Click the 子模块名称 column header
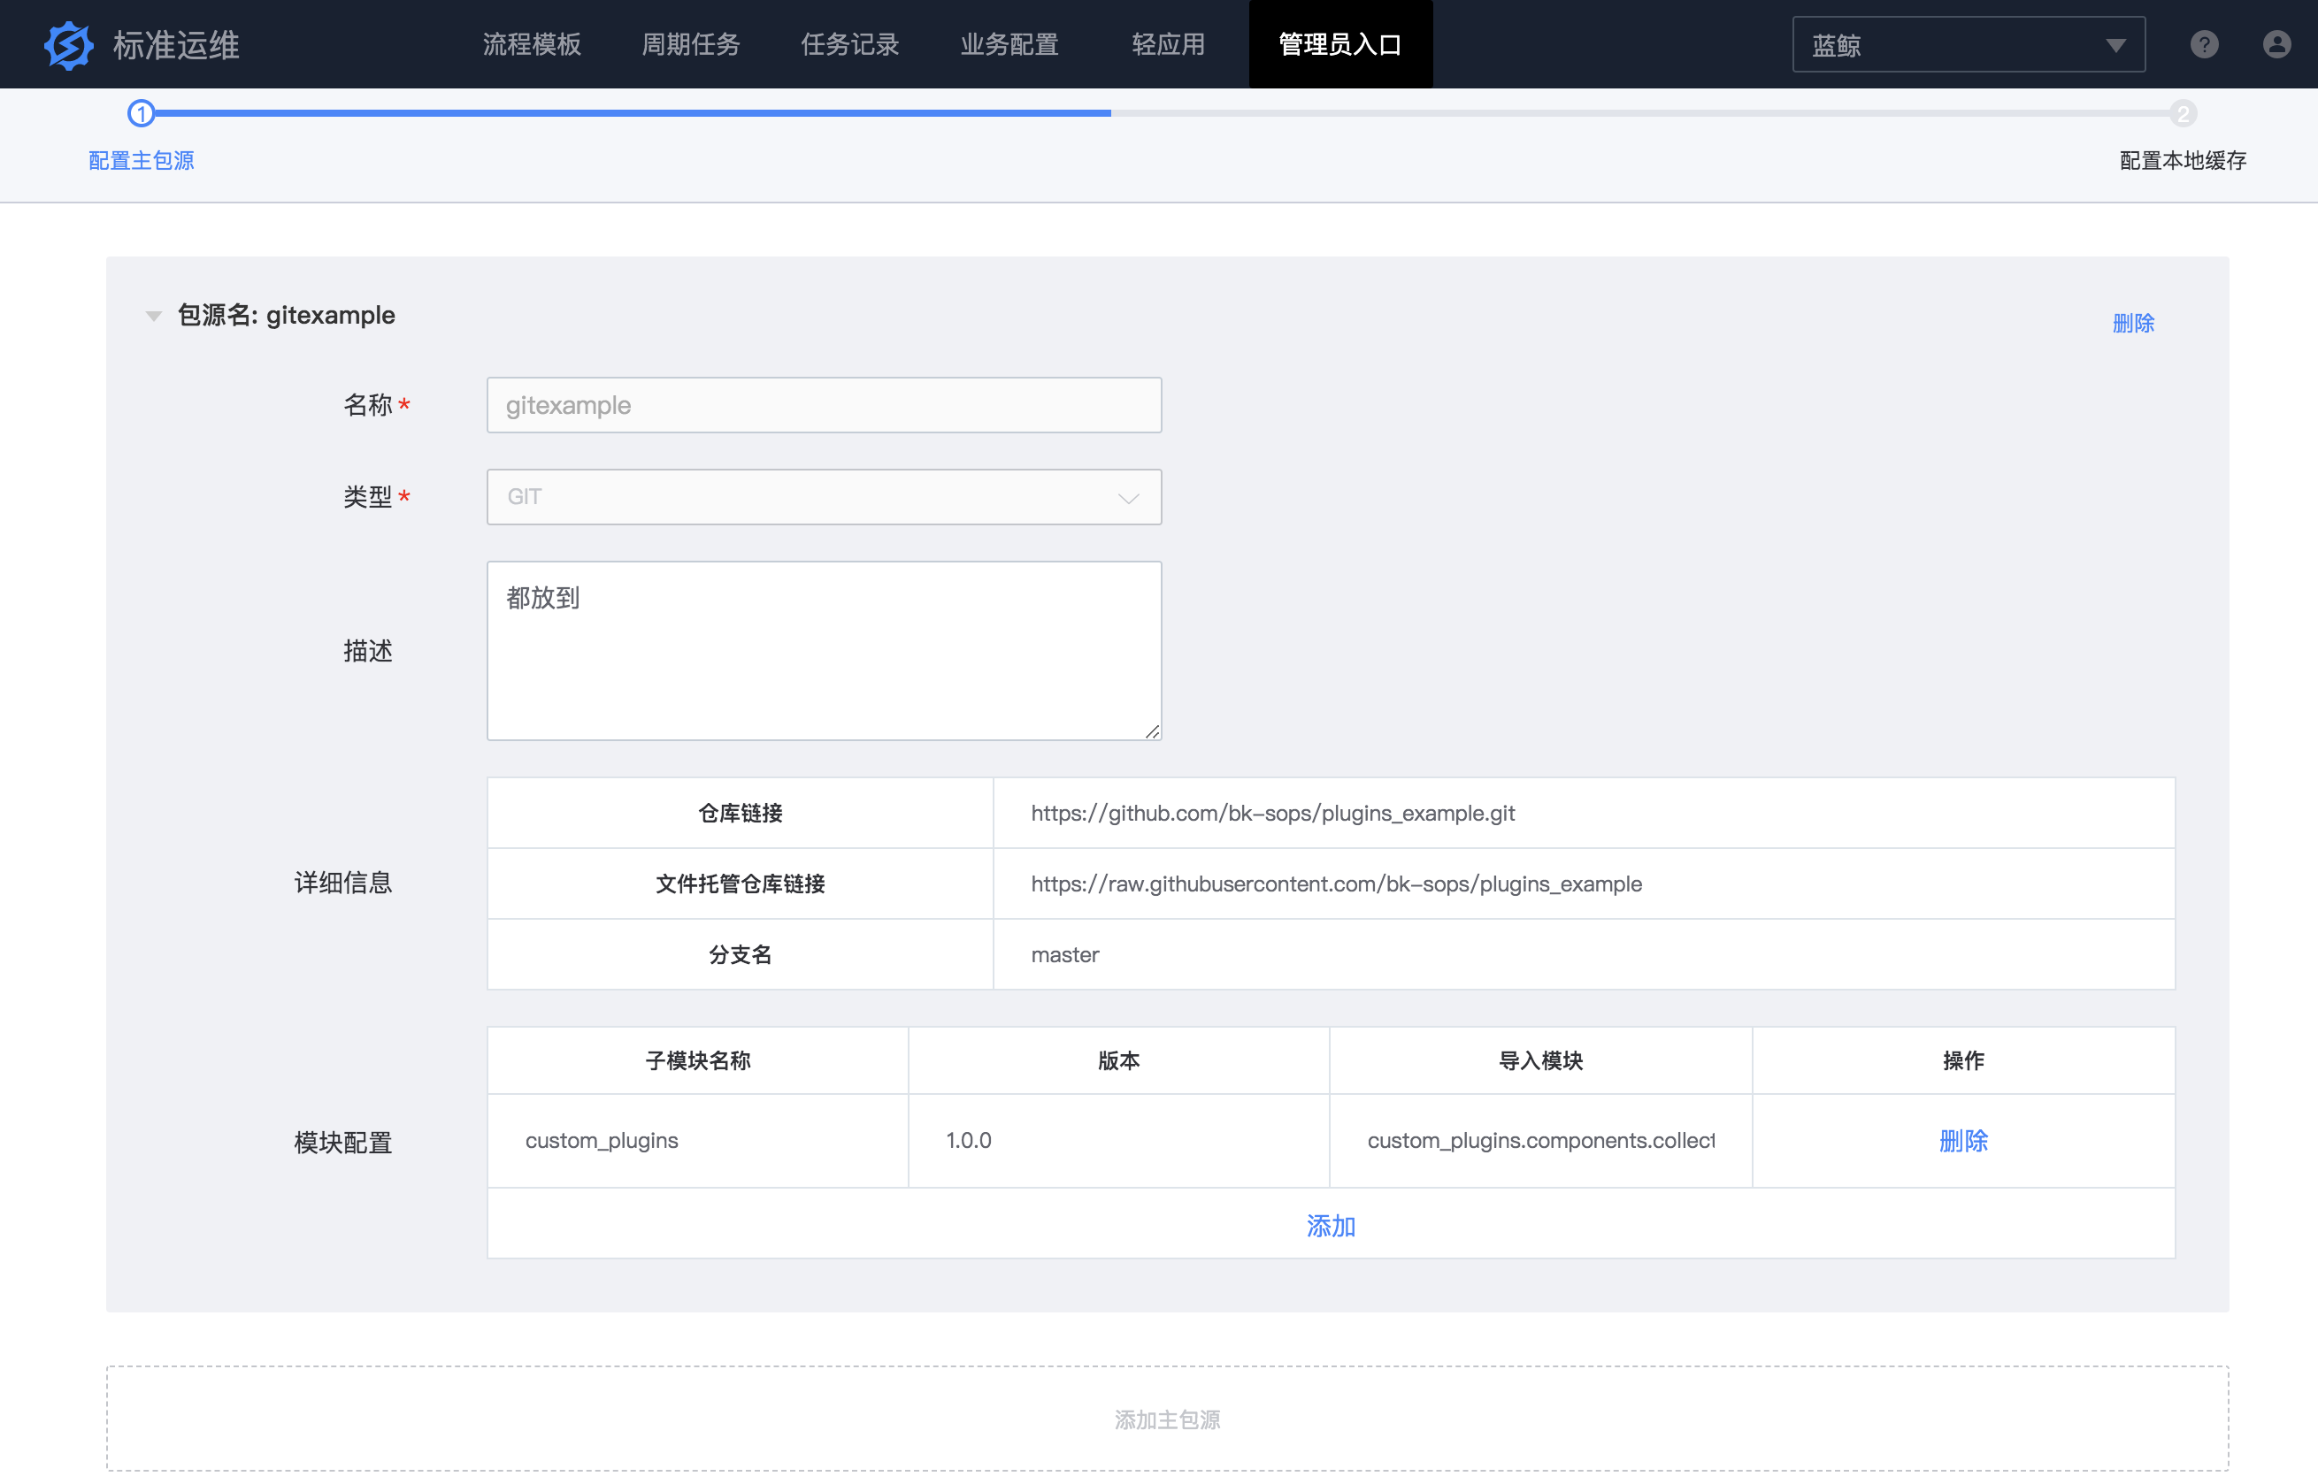 pyautogui.click(x=698, y=1061)
